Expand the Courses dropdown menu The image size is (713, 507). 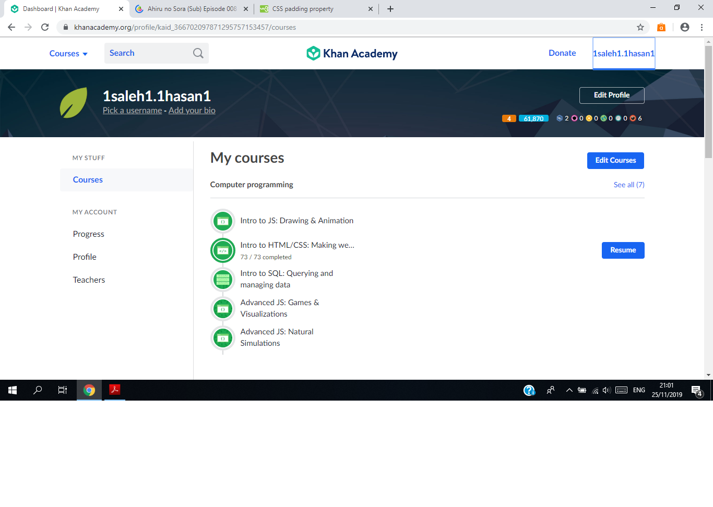[x=68, y=54]
